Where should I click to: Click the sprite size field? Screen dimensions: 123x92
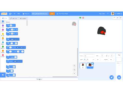(98, 59)
